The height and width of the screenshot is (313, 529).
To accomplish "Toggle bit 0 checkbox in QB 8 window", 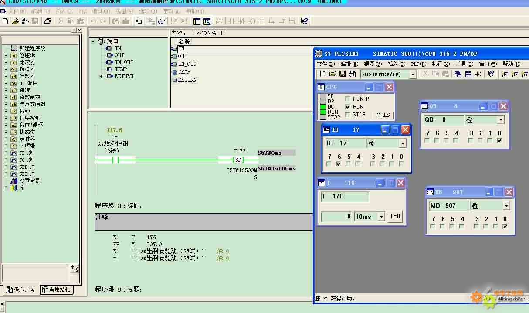I will point(499,140).
